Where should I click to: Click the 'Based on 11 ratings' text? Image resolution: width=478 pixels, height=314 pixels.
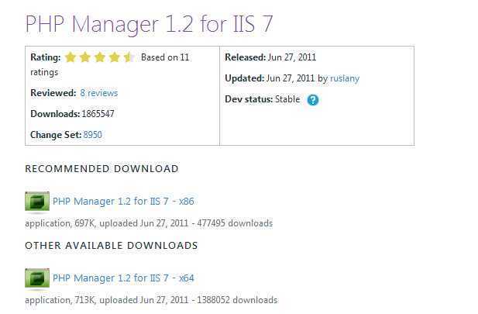pos(164,57)
